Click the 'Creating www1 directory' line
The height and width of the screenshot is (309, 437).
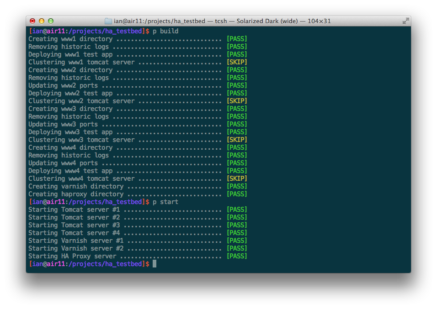click(x=70, y=39)
